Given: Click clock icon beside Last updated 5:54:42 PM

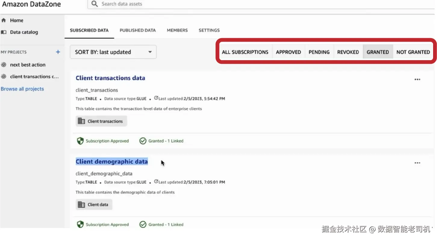Looking at the screenshot, I should pyautogui.click(x=156, y=98).
